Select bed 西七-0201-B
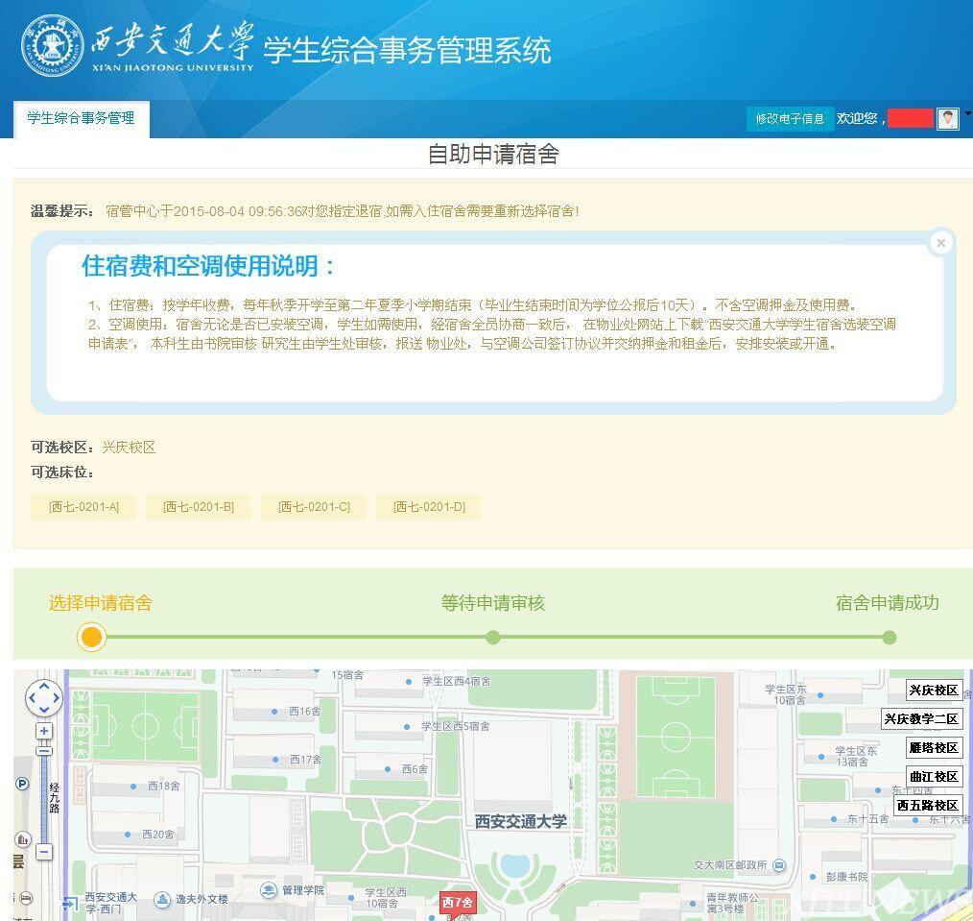Image resolution: width=973 pixels, height=921 pixels. pyautogui.click(x=199, y=507)
